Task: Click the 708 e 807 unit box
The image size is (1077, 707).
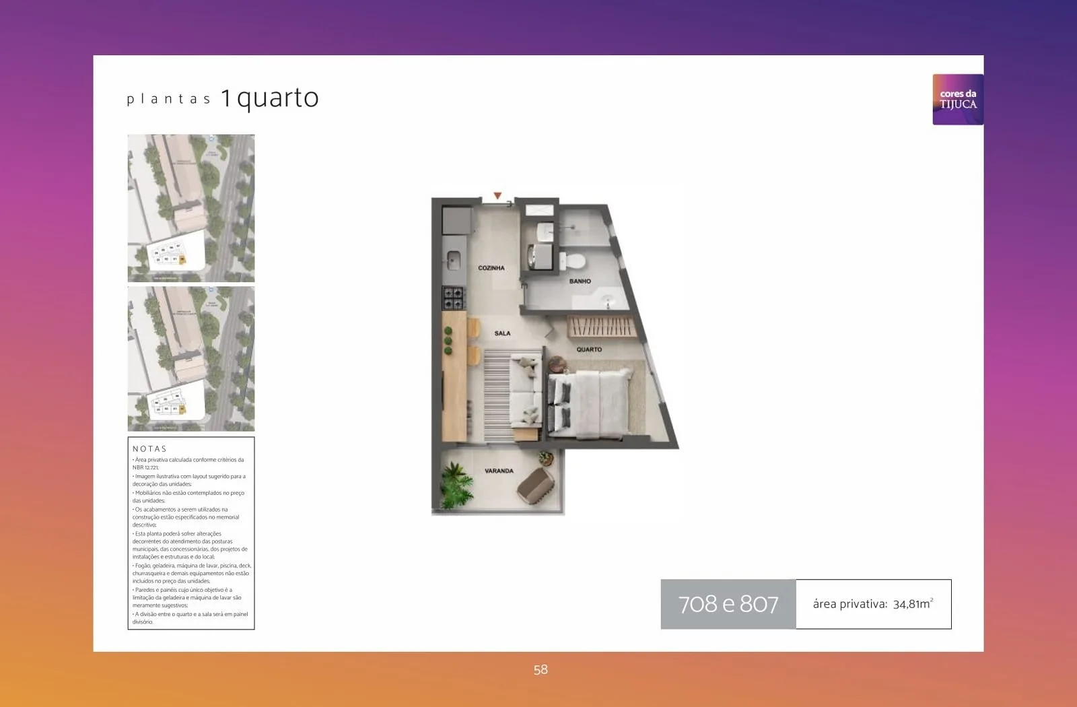Action: click(728, 604)
